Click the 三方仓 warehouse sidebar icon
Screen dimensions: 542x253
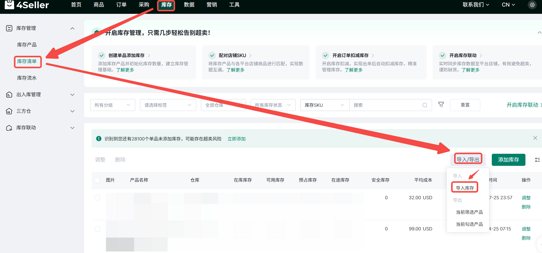tap(9, 111)
